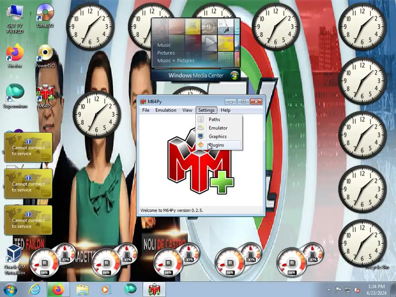Open the File menu in M64Py

[146, 110]
